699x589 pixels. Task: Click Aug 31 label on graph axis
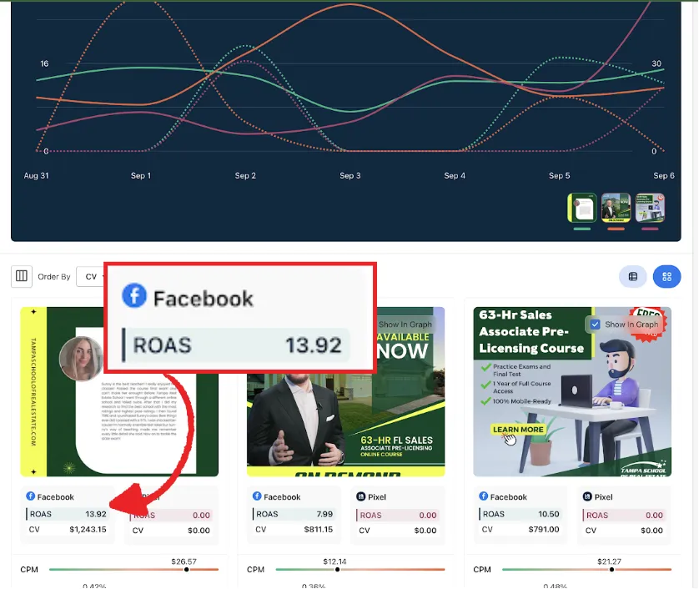pyautogui.click(x=36, y=176)
